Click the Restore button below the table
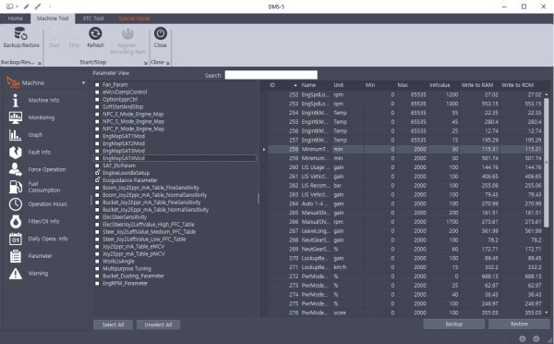The height and width of the screenshot is (344, 554). [519, 324]
